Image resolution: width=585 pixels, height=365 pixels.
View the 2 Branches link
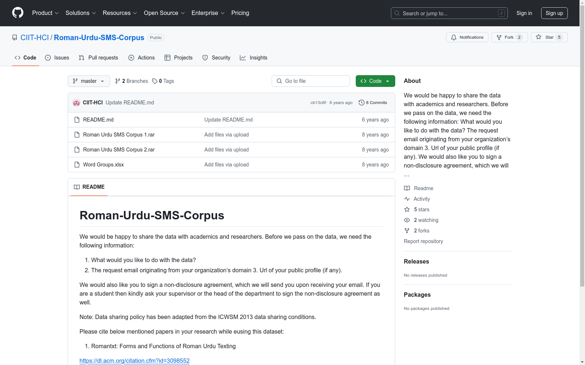tap(132, 81)
